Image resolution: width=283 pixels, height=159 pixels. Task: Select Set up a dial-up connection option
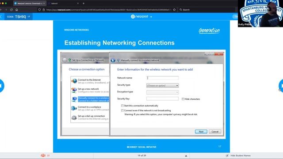click(90, 117)
